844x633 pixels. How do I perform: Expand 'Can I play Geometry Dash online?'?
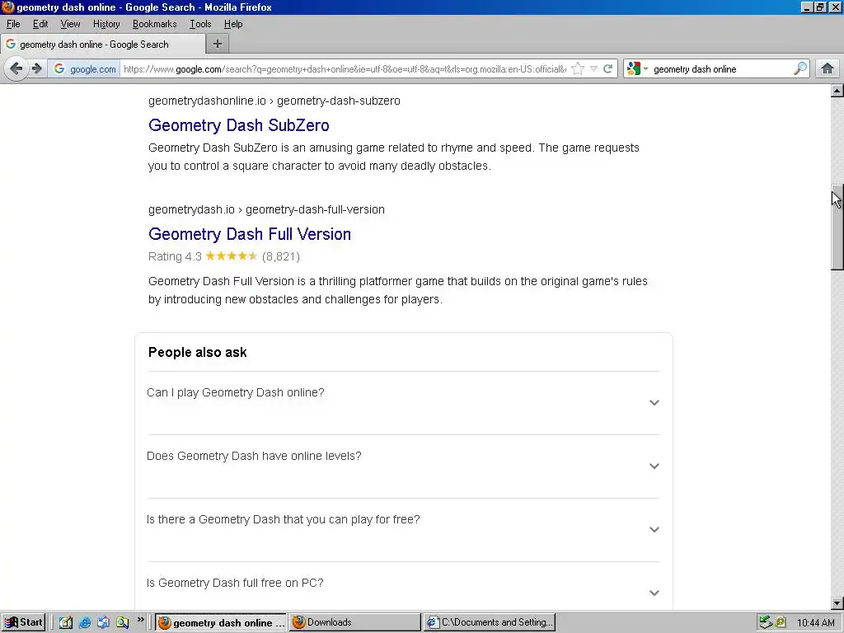(x=403, y=402)
